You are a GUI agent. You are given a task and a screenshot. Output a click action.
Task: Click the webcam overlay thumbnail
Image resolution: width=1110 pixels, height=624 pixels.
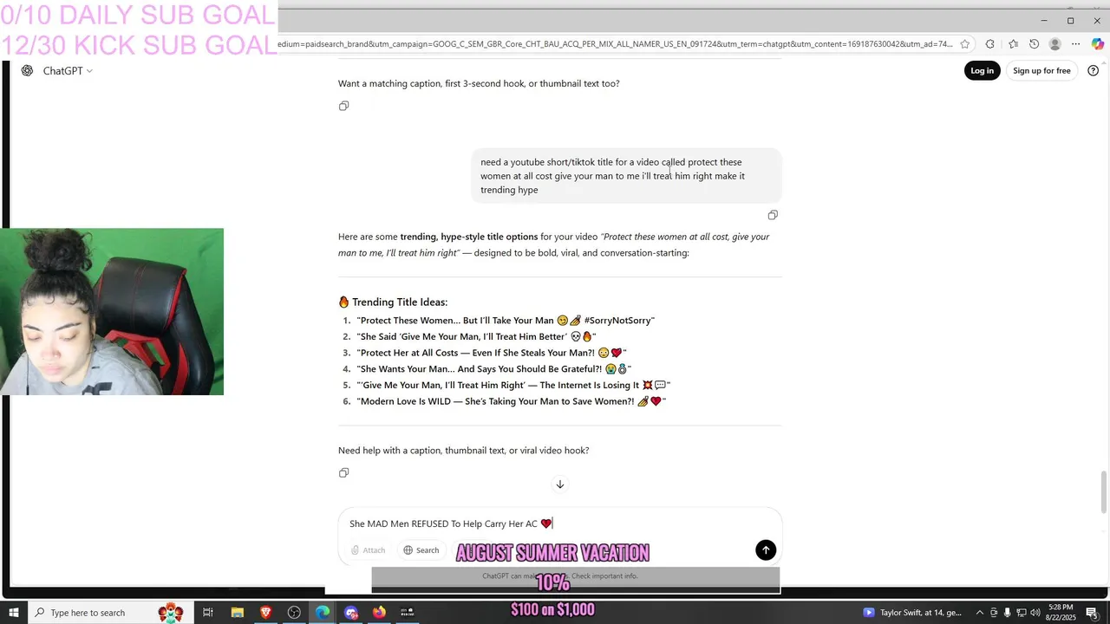pos(112,312)
